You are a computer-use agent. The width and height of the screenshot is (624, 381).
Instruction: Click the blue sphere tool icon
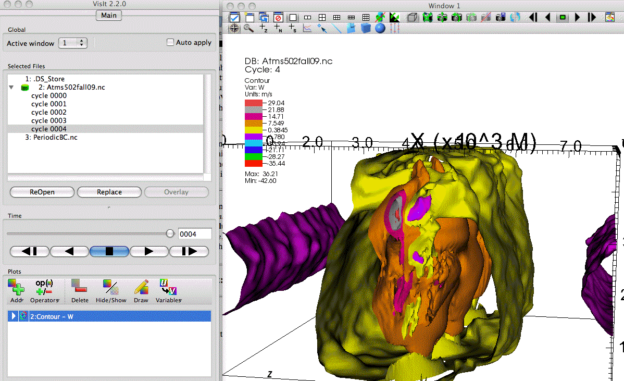point(380,29)
